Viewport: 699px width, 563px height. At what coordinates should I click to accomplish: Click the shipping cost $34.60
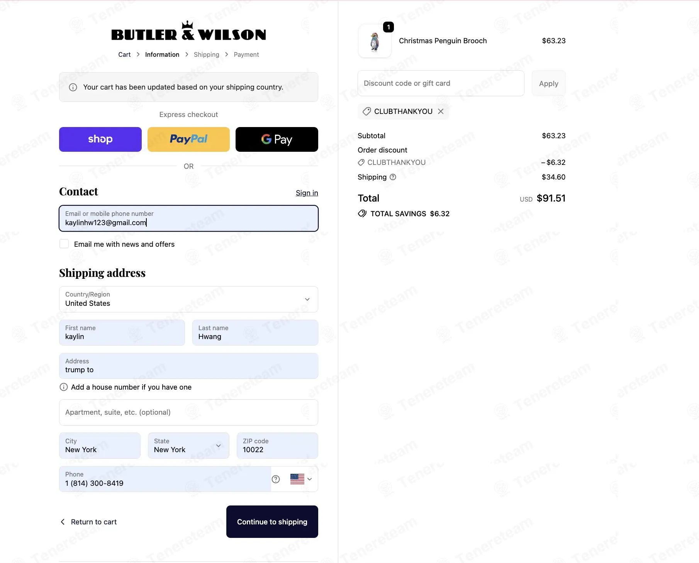coord(553,177)
